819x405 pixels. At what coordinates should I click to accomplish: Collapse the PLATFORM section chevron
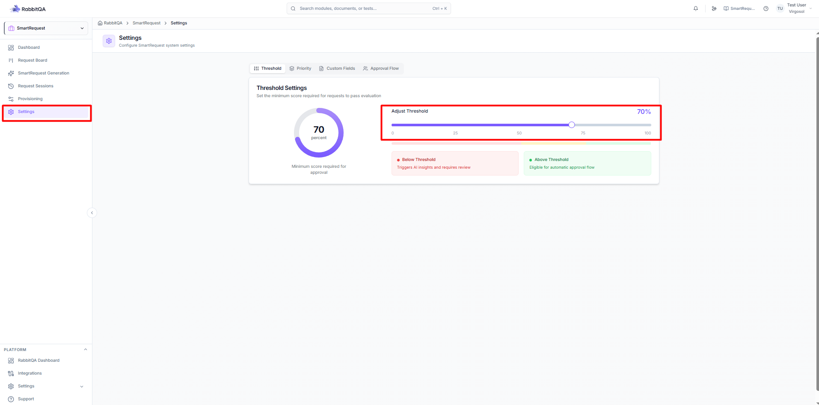point(86,349)
